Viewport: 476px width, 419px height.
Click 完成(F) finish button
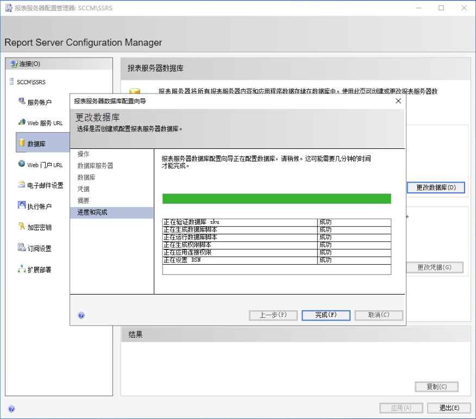pos(326,315)
